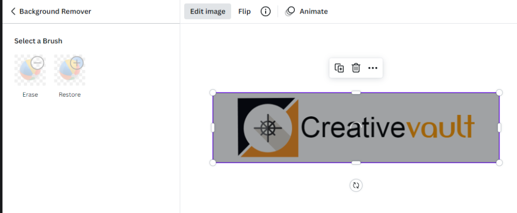Click the Creativevault logo image
This screenshot has height=213, width=517.
(x=356, y=127)
